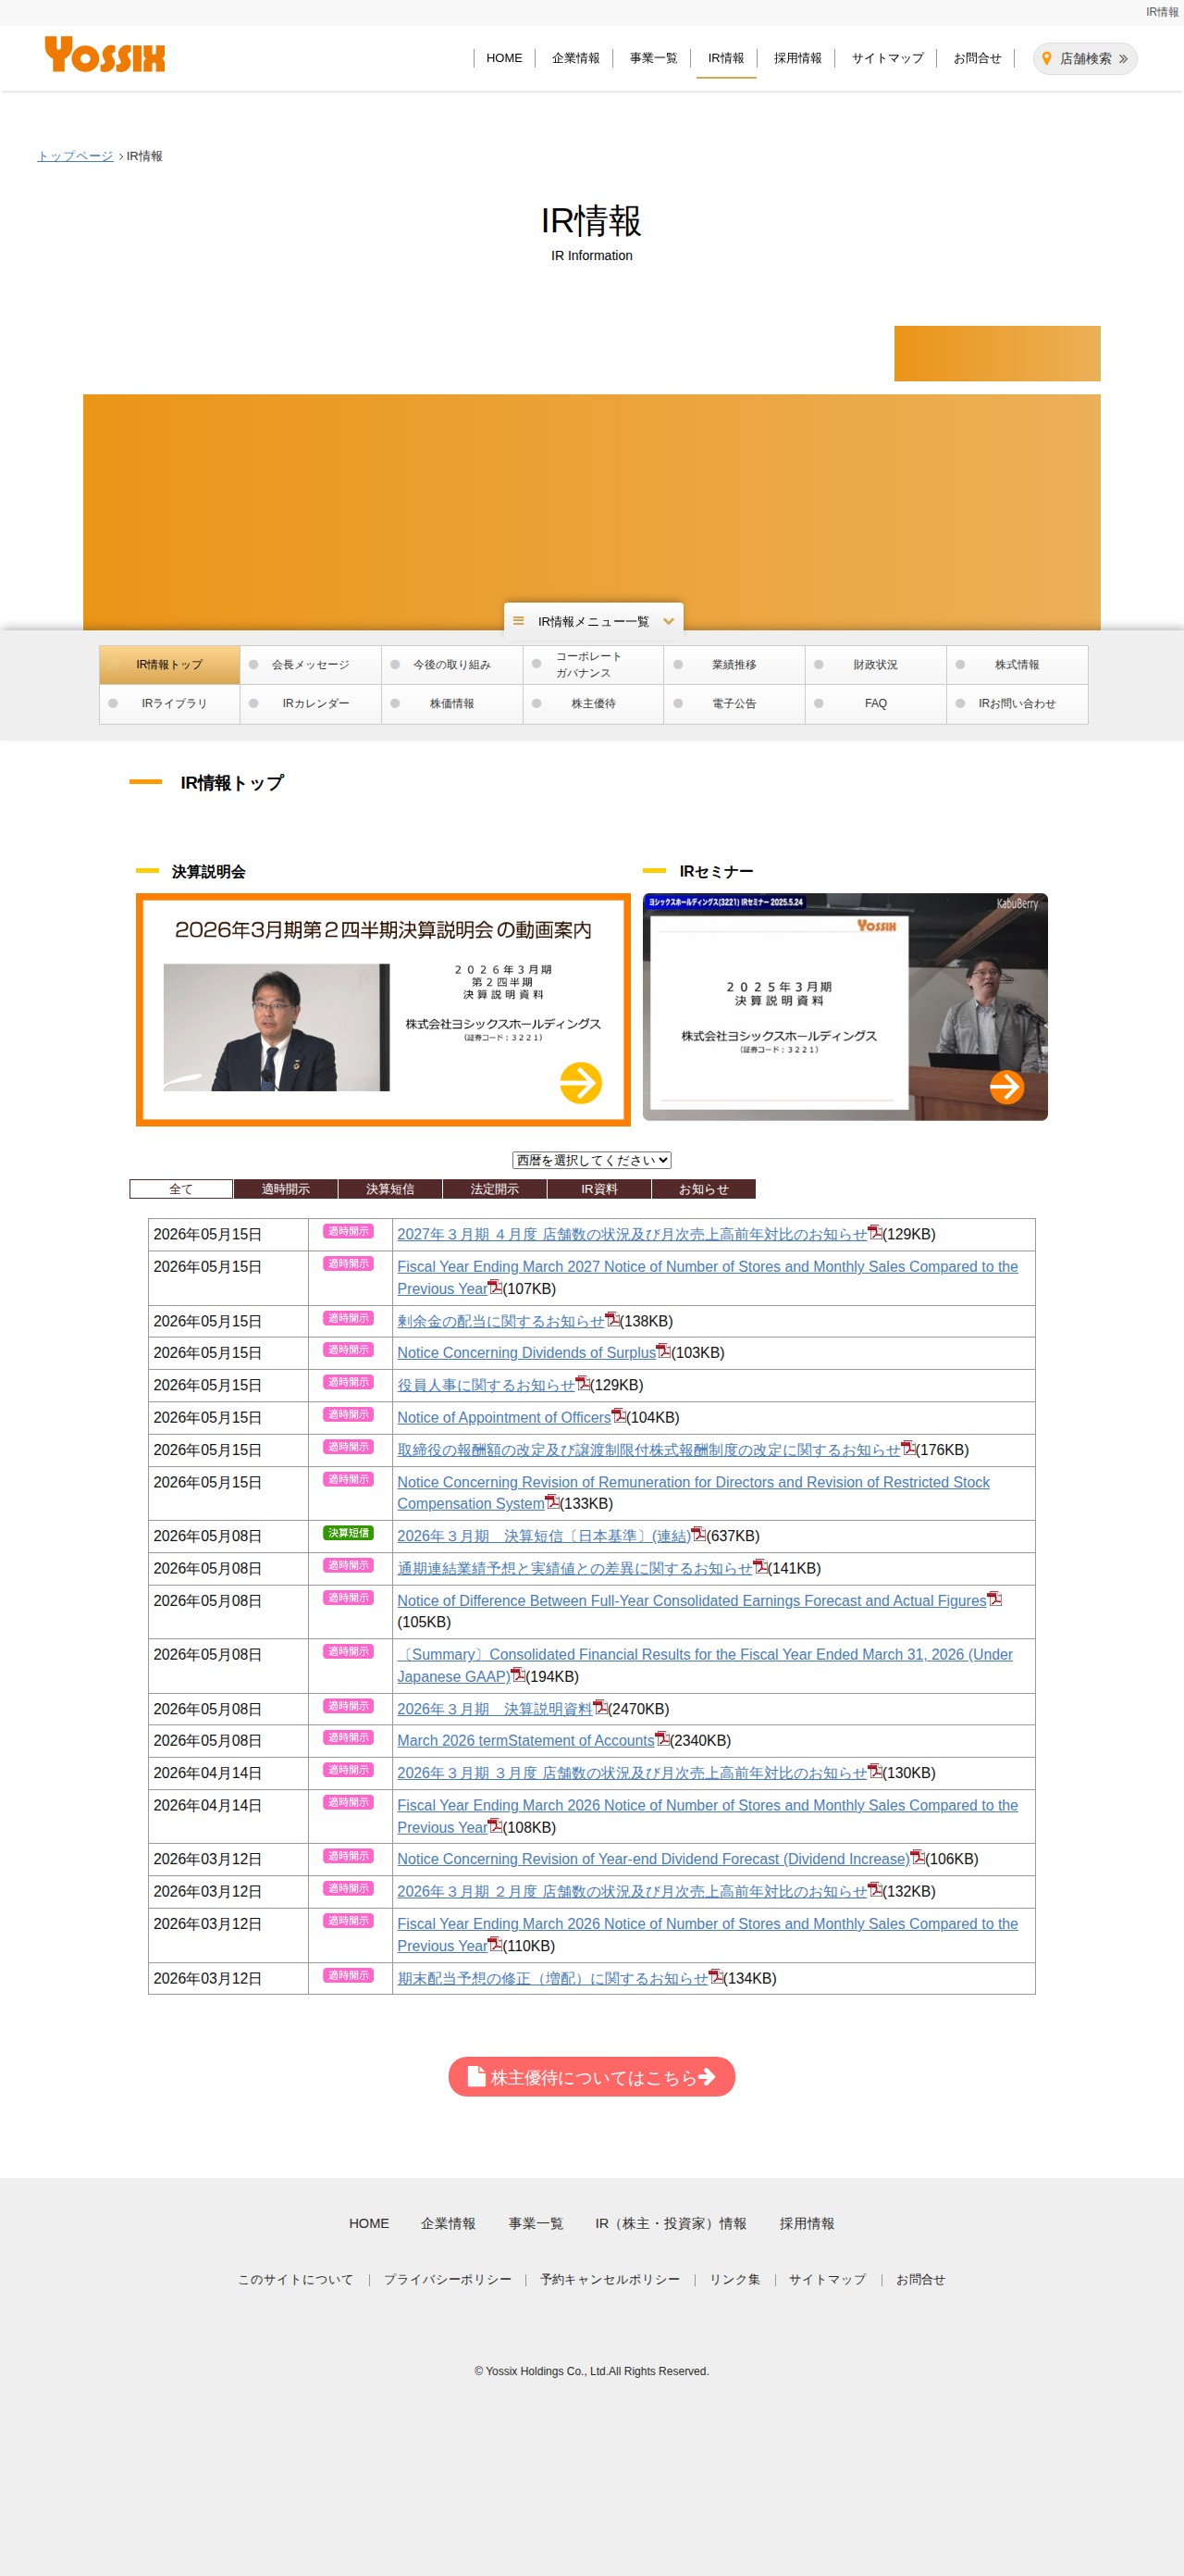Click プライバシーポリシー in footer
1184x2576 pixels.
[448, 2279]
